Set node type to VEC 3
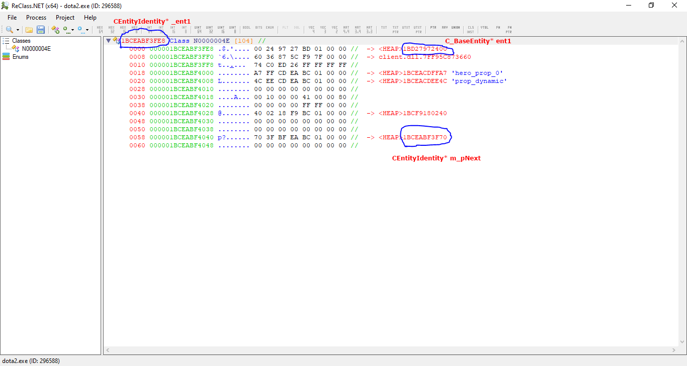This screenshot has height=366, width=687. pyautogui.click(x=323, y=30)
